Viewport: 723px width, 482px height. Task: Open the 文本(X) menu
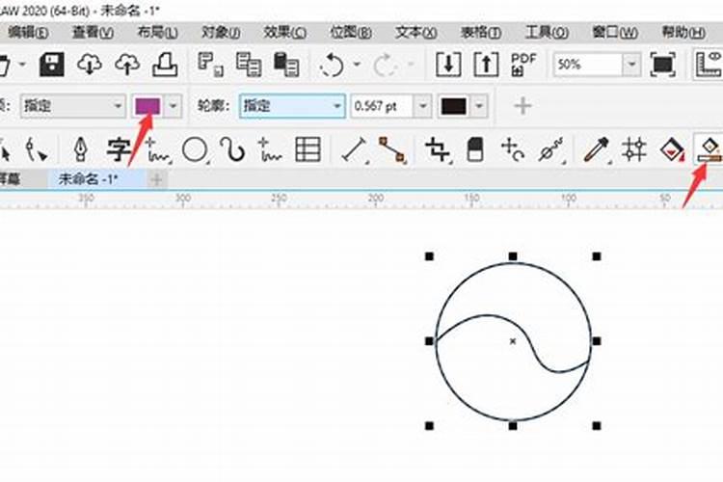click(415, 32)
